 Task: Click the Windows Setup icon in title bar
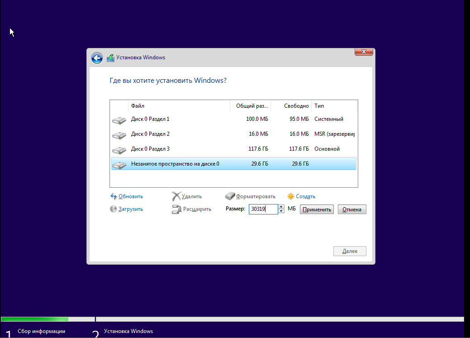pyautogui.click(x=110, y=57)
